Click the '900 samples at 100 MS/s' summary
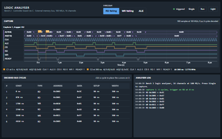This screenshot has height=139, width=222. 198,21
